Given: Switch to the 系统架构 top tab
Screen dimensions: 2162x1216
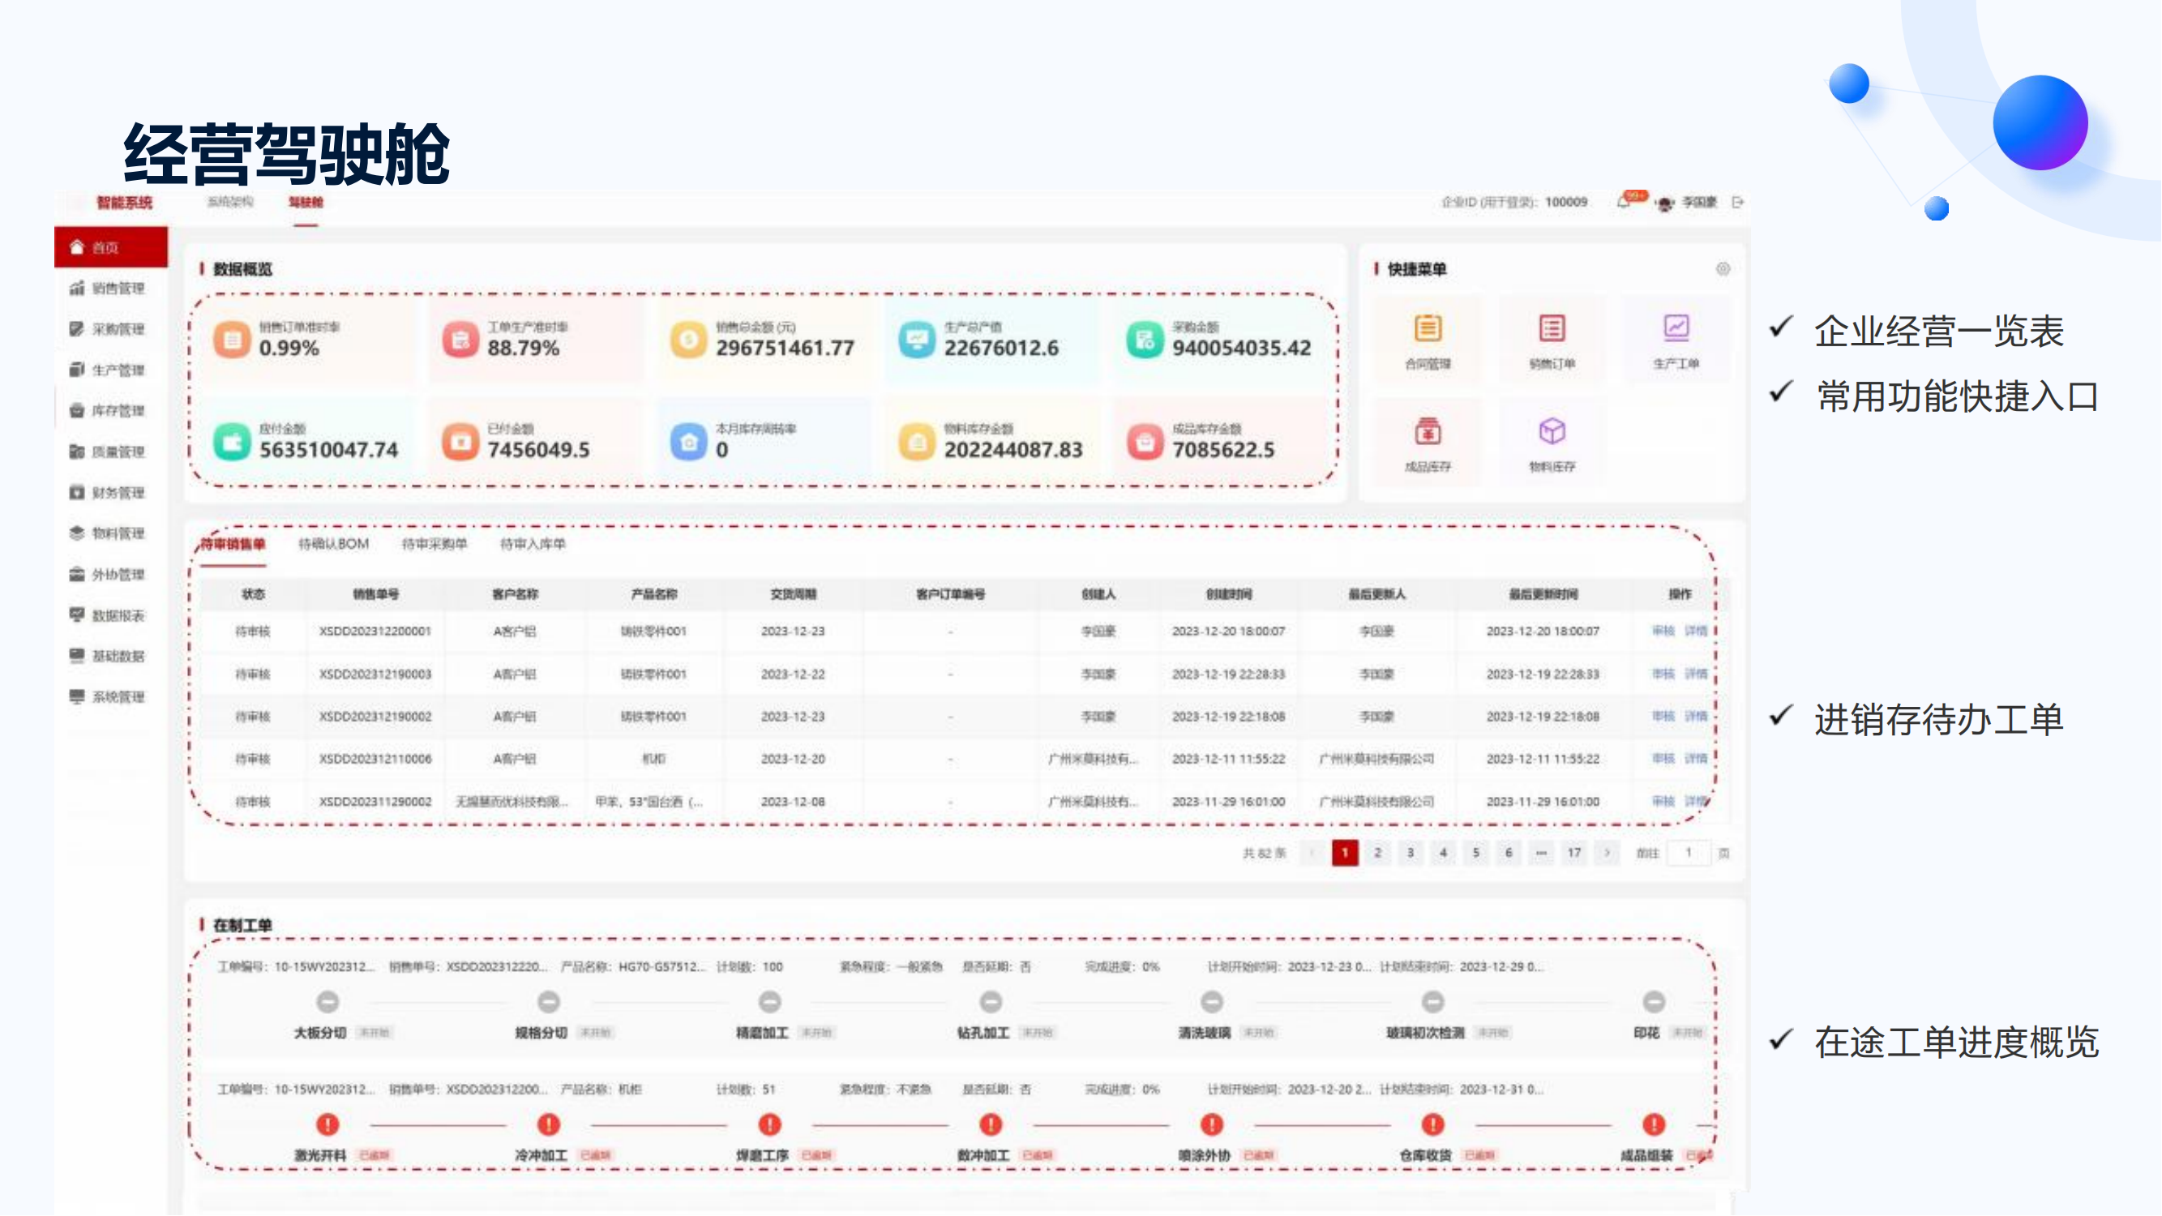Looking at the screenshot, I should pyautogui.click(x=230, y=202).
